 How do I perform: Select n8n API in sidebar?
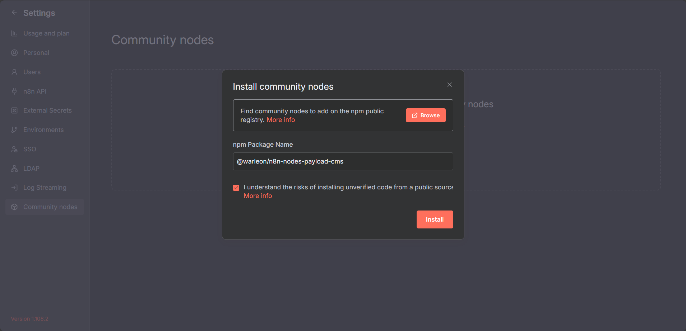point(45,91)
